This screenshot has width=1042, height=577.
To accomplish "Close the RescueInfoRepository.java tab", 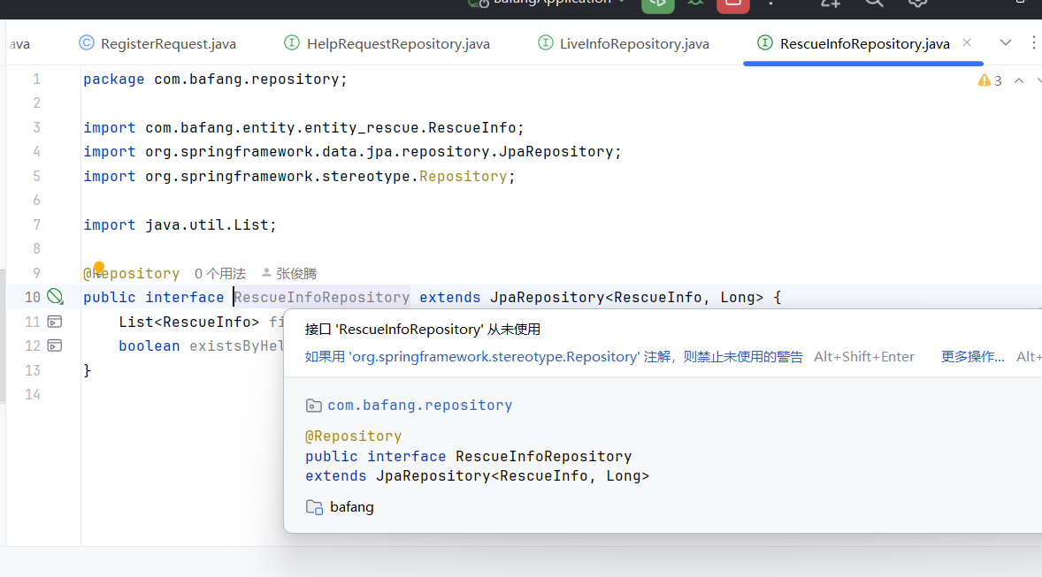I will click(x=967, y=42).
